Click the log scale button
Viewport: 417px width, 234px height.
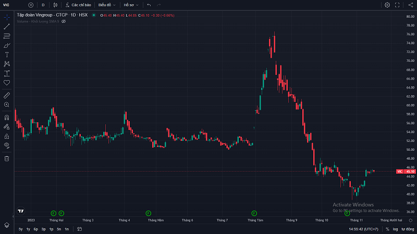pos(395,229)
